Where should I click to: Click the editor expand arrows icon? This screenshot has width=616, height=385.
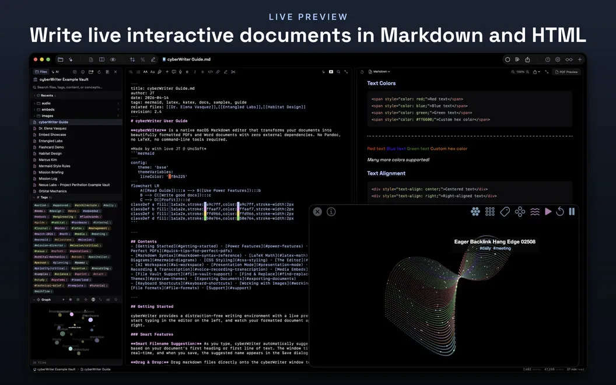click(x=346, y=72)
